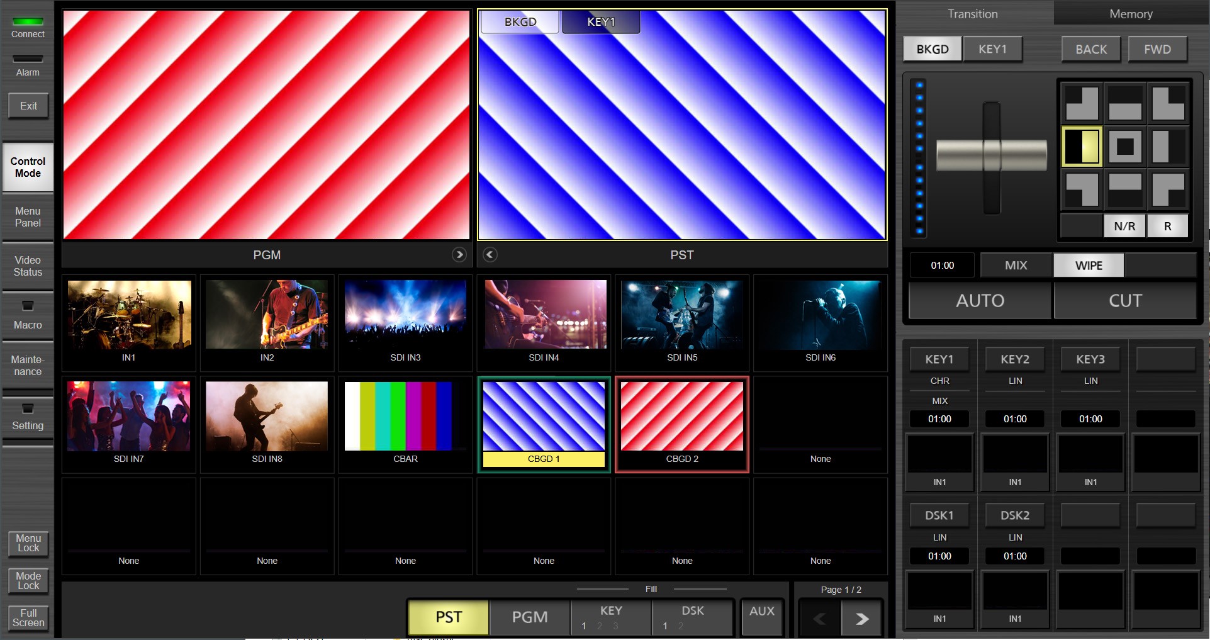Enable MIX transition mode
1210x640 pixels.
1016,266
